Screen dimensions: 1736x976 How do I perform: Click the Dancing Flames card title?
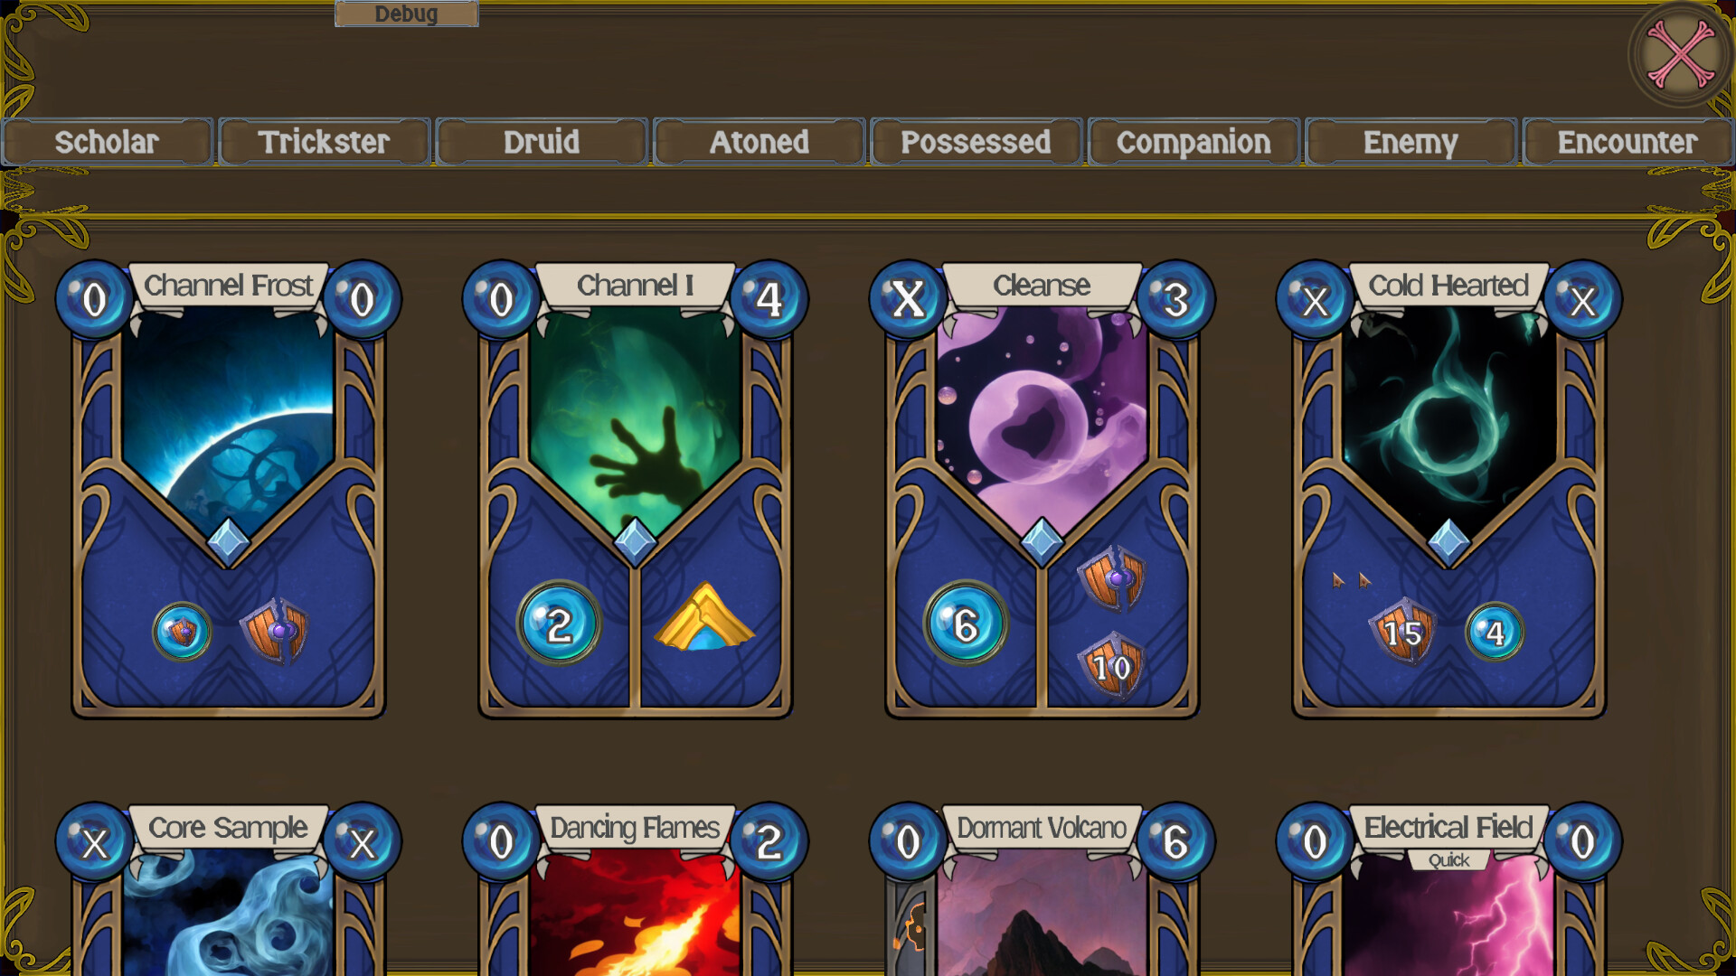[635, 827]
